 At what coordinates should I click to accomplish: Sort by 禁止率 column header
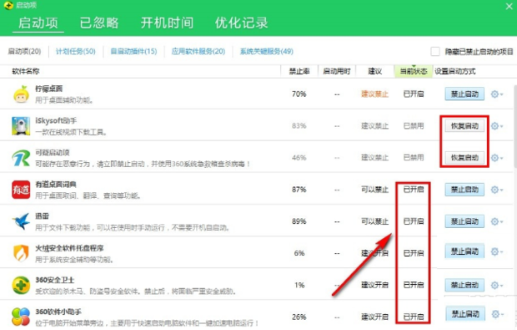click(x=299, y=71)
